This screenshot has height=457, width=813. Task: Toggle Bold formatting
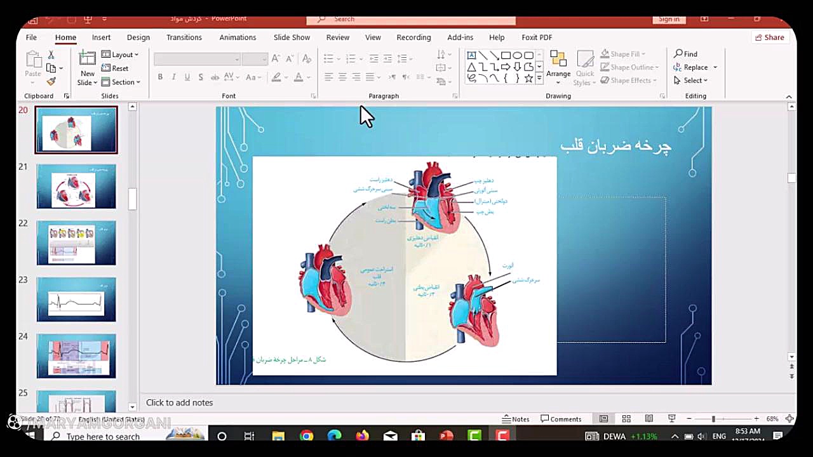(160, 77)
